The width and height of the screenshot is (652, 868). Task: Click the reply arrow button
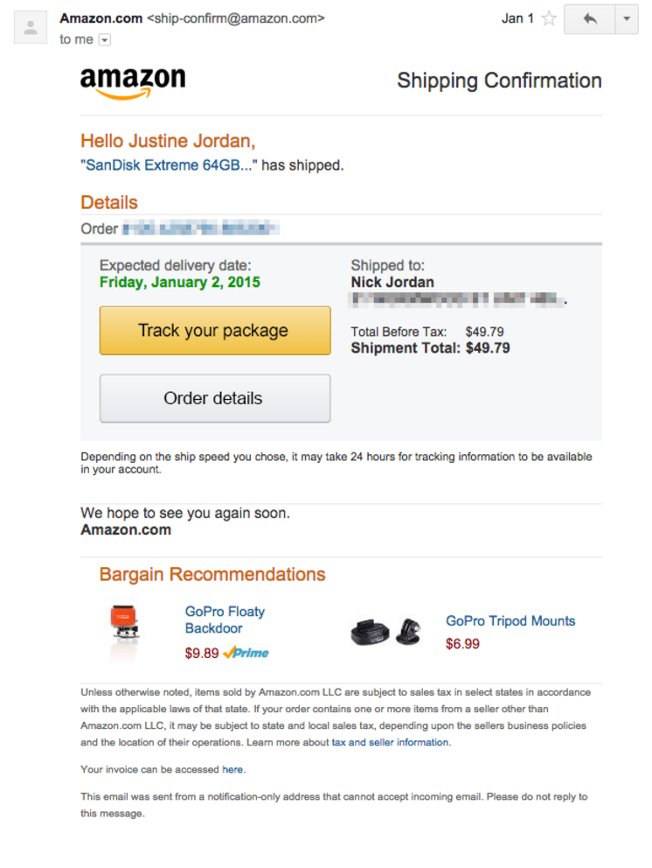590,19
